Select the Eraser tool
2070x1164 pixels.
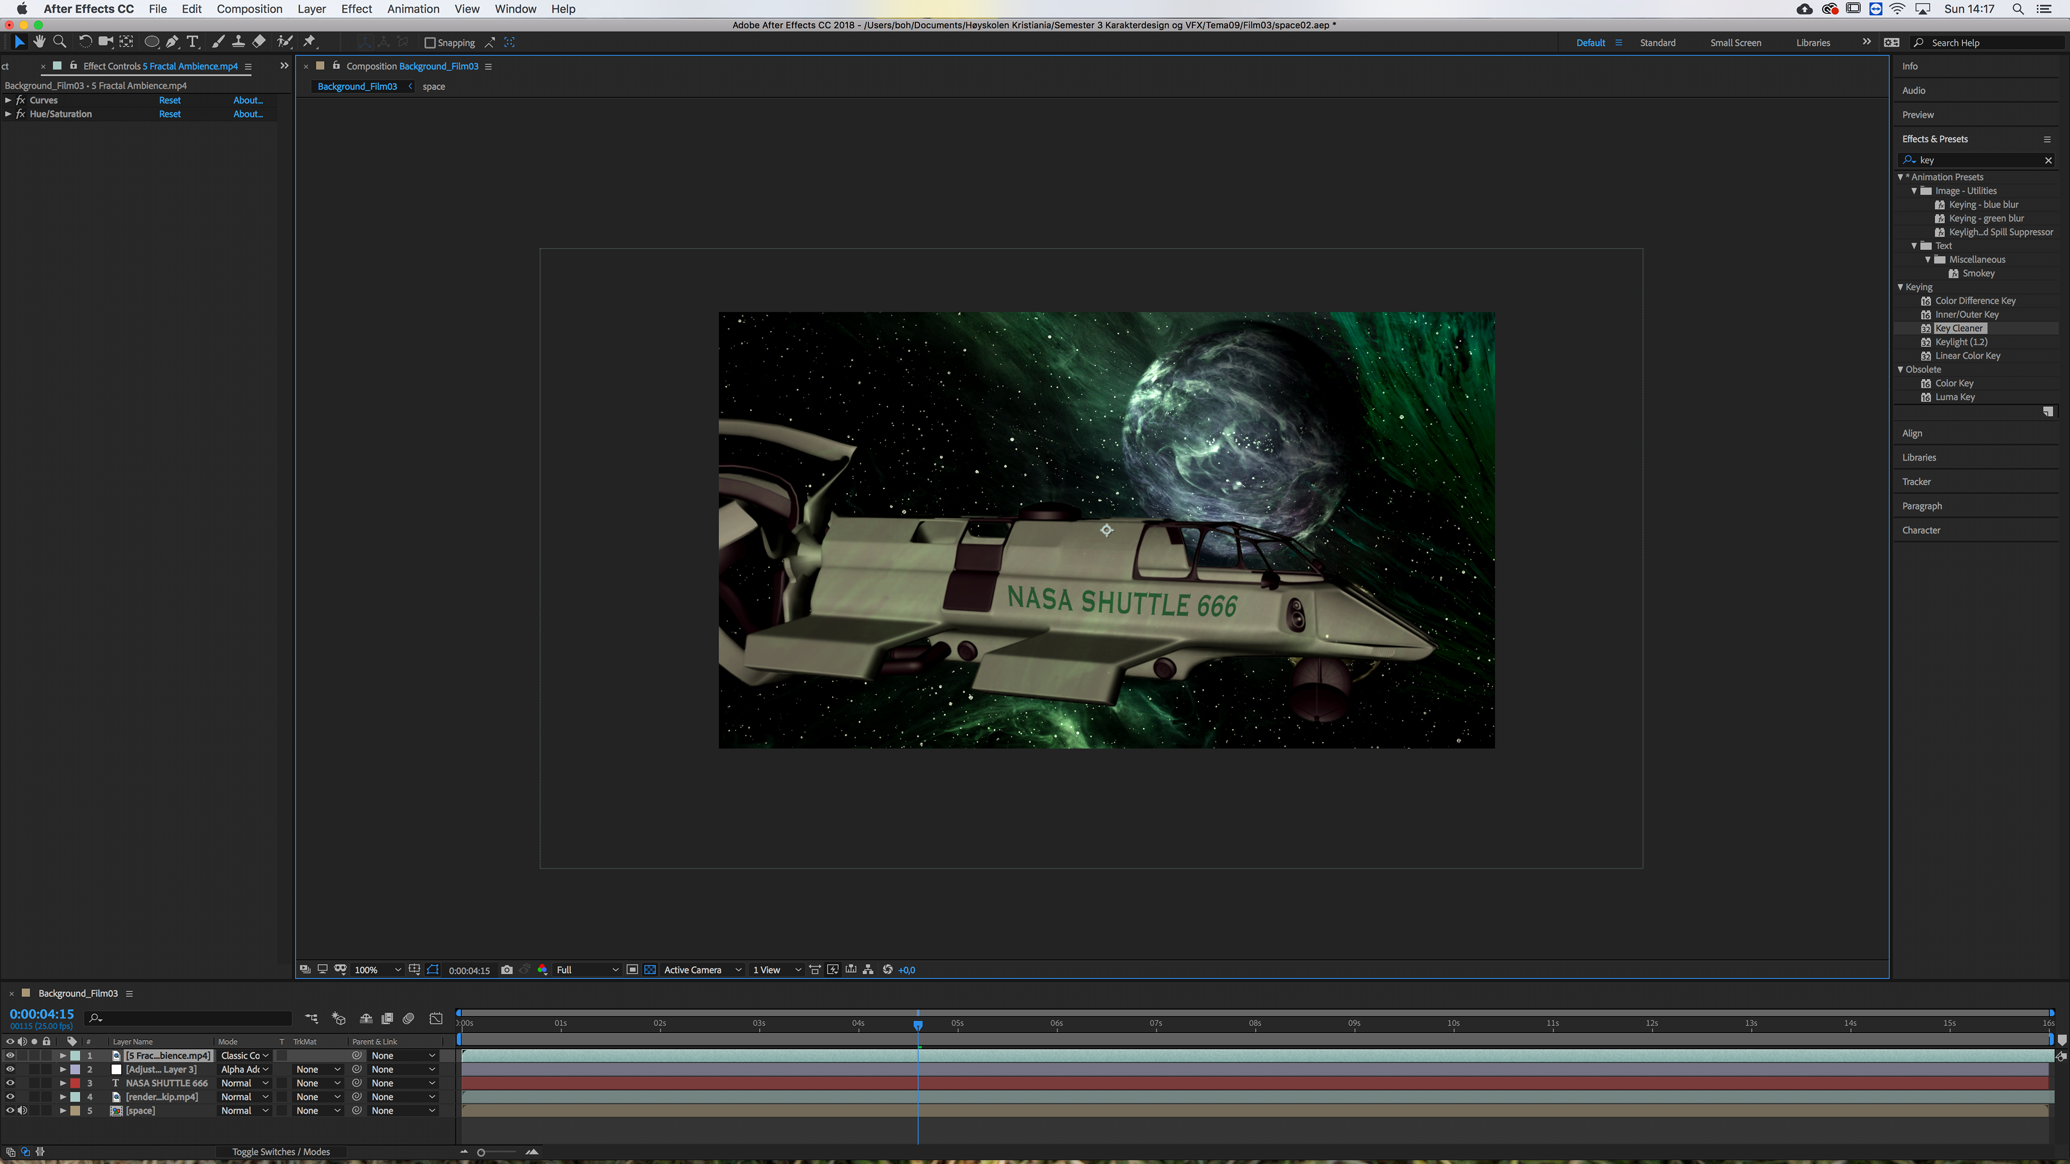coord(259,42)
